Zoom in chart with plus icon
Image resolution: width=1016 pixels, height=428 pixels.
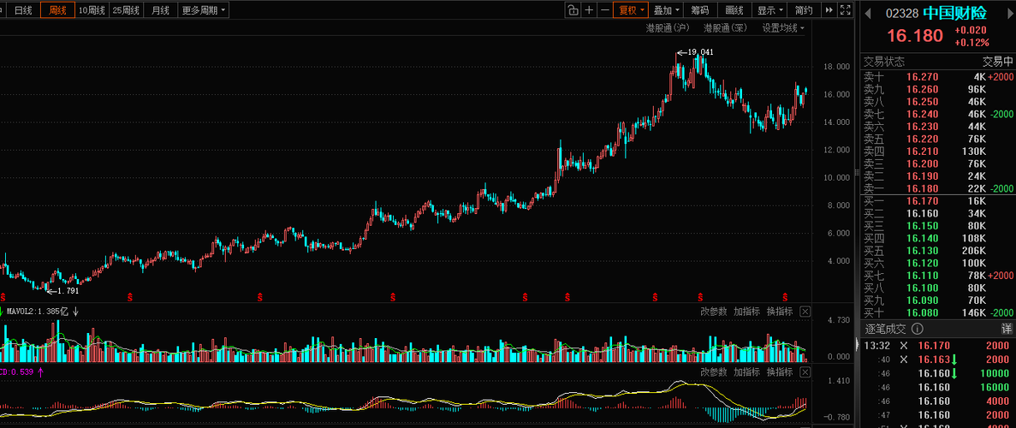pyautogui.click(x=589, y=9)
